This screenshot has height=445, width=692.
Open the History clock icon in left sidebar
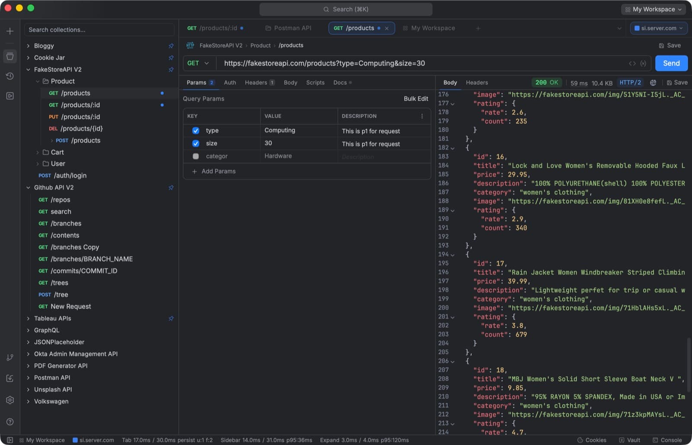pyautogui.click(x=10, y=76)
